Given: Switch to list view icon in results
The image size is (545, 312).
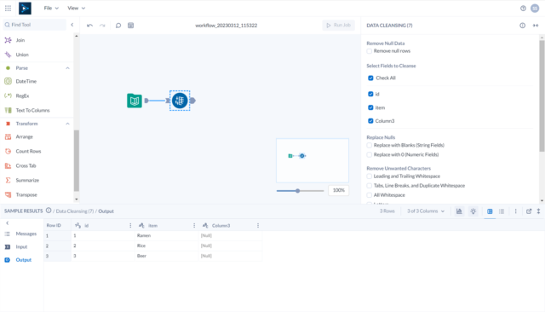Looking at the screenshot, I should coord(502,211).
